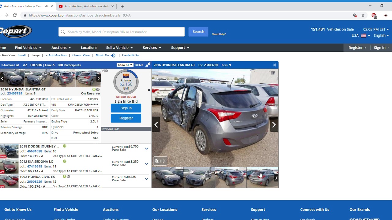Move the small photo carousel right
The width and height of the screenshot is (392, 220).
[x=98, y=78]
